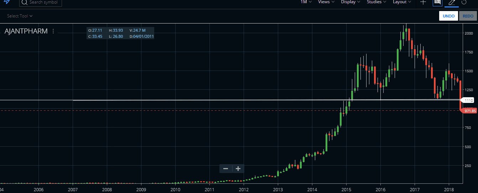Click the AJANTPHARM symbol label
Image resolution: width=478 pixels, height=193 pixels.
click(26, 31)
